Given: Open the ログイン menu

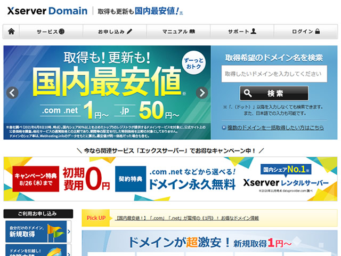Looking at the screenshot, I should click(x=306, y=31).
